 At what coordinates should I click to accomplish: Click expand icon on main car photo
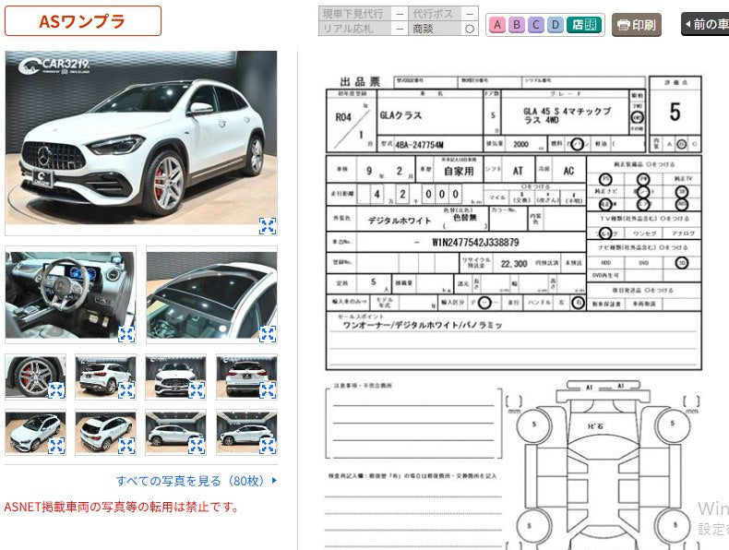[x=267, y=226]
